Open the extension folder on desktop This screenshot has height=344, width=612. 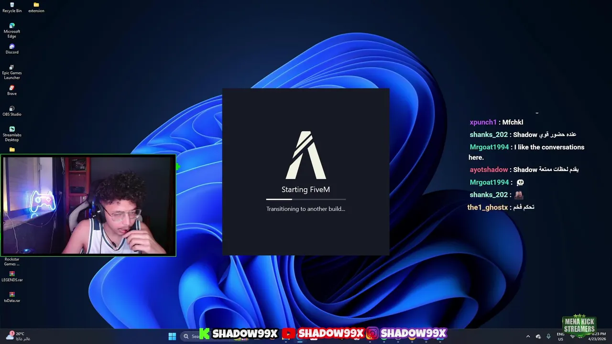pos(36,7)
